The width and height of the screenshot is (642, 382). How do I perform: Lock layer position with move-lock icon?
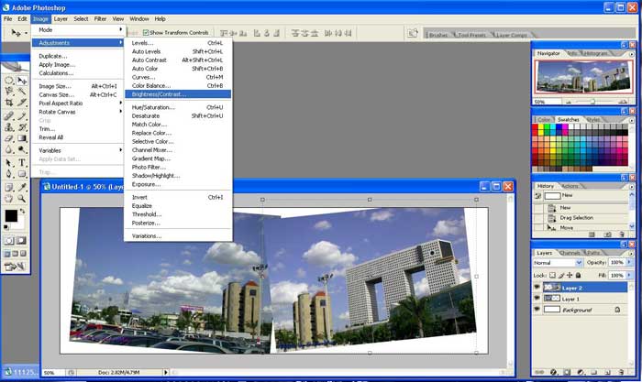568,275
